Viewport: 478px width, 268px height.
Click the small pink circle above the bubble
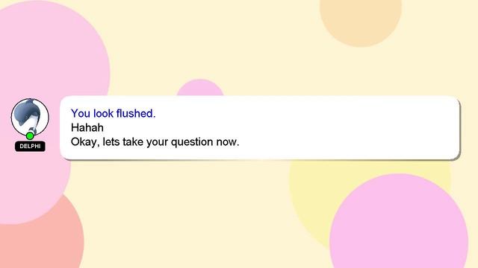point(200,88)
